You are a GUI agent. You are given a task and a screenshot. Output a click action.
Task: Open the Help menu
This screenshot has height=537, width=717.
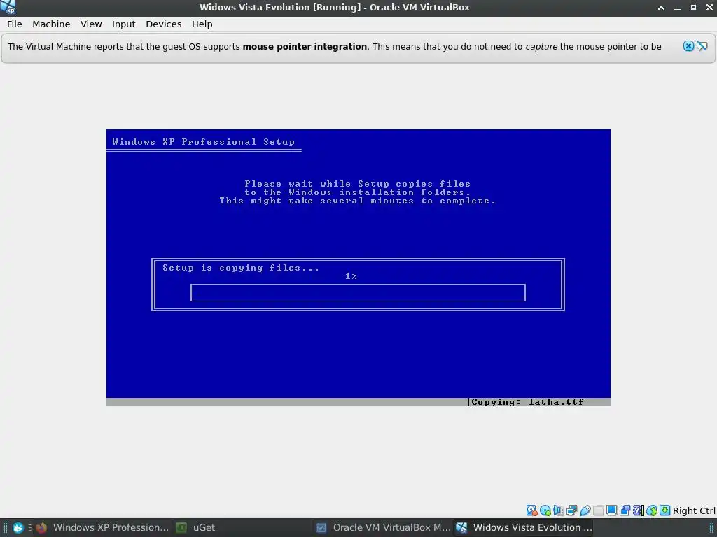[202, 24]
